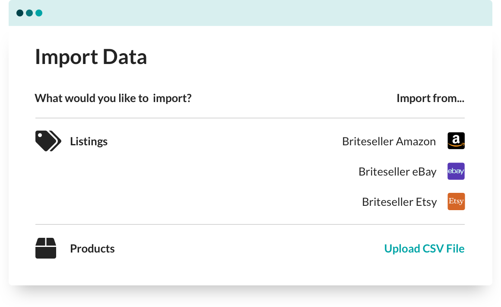This screenshot has width=501, height=307.
Task: Select the Listings import option
Action: click(89, 141)
